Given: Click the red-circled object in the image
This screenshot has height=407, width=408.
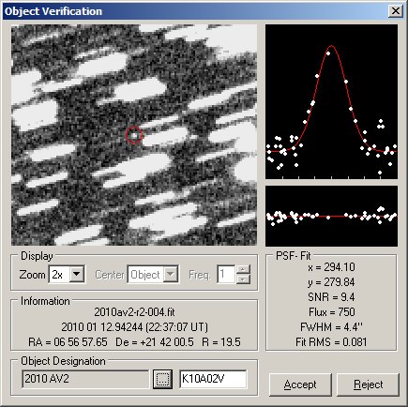Looking at the screenshot, I should (x=134, y=135).
